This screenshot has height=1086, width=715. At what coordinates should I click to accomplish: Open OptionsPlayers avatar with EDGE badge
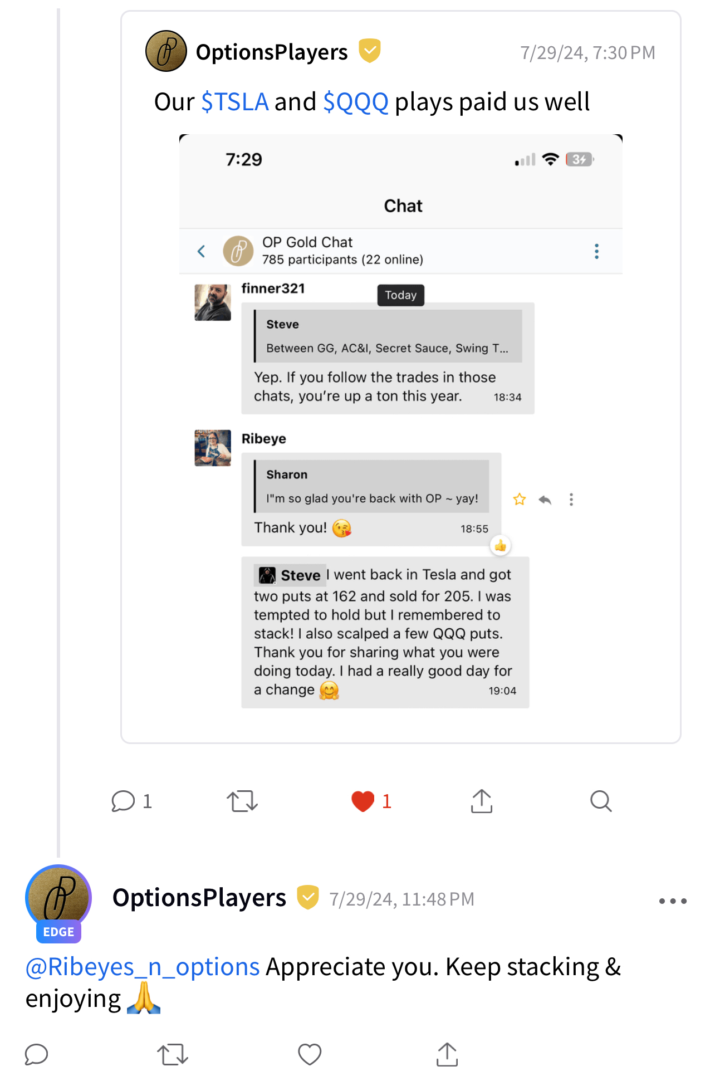[58, 898]
